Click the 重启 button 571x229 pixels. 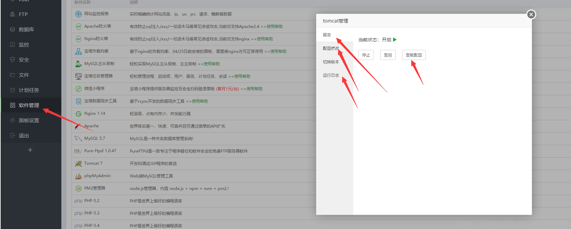(388, 55)
